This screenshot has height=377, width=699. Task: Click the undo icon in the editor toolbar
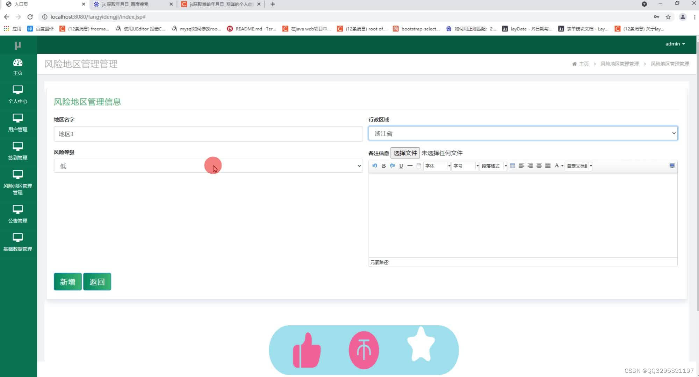[375, 166]
